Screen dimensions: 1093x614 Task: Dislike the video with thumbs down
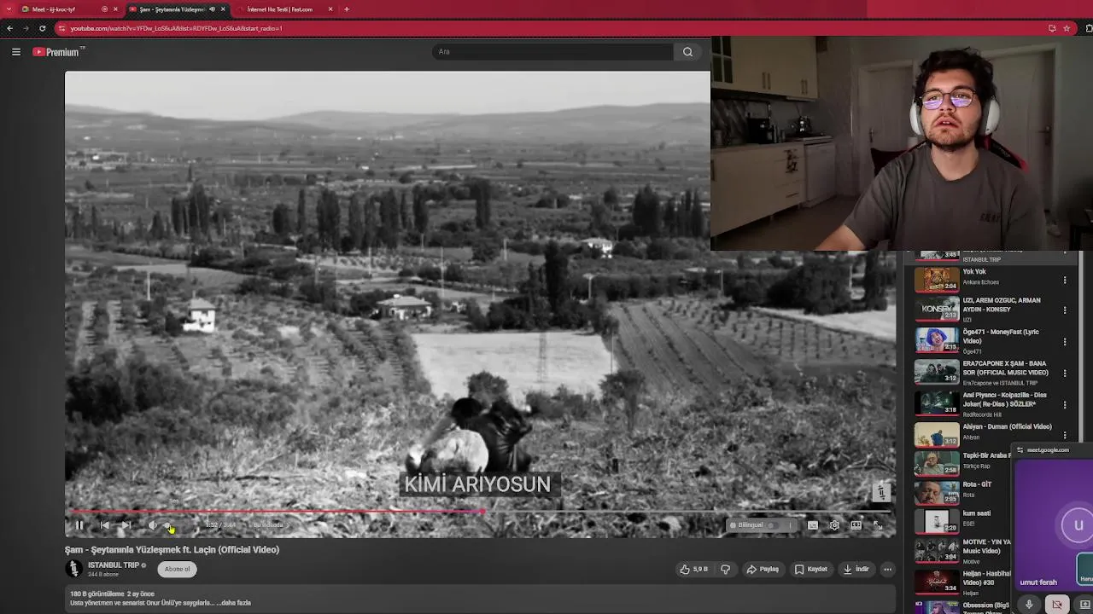click(725, 569)
